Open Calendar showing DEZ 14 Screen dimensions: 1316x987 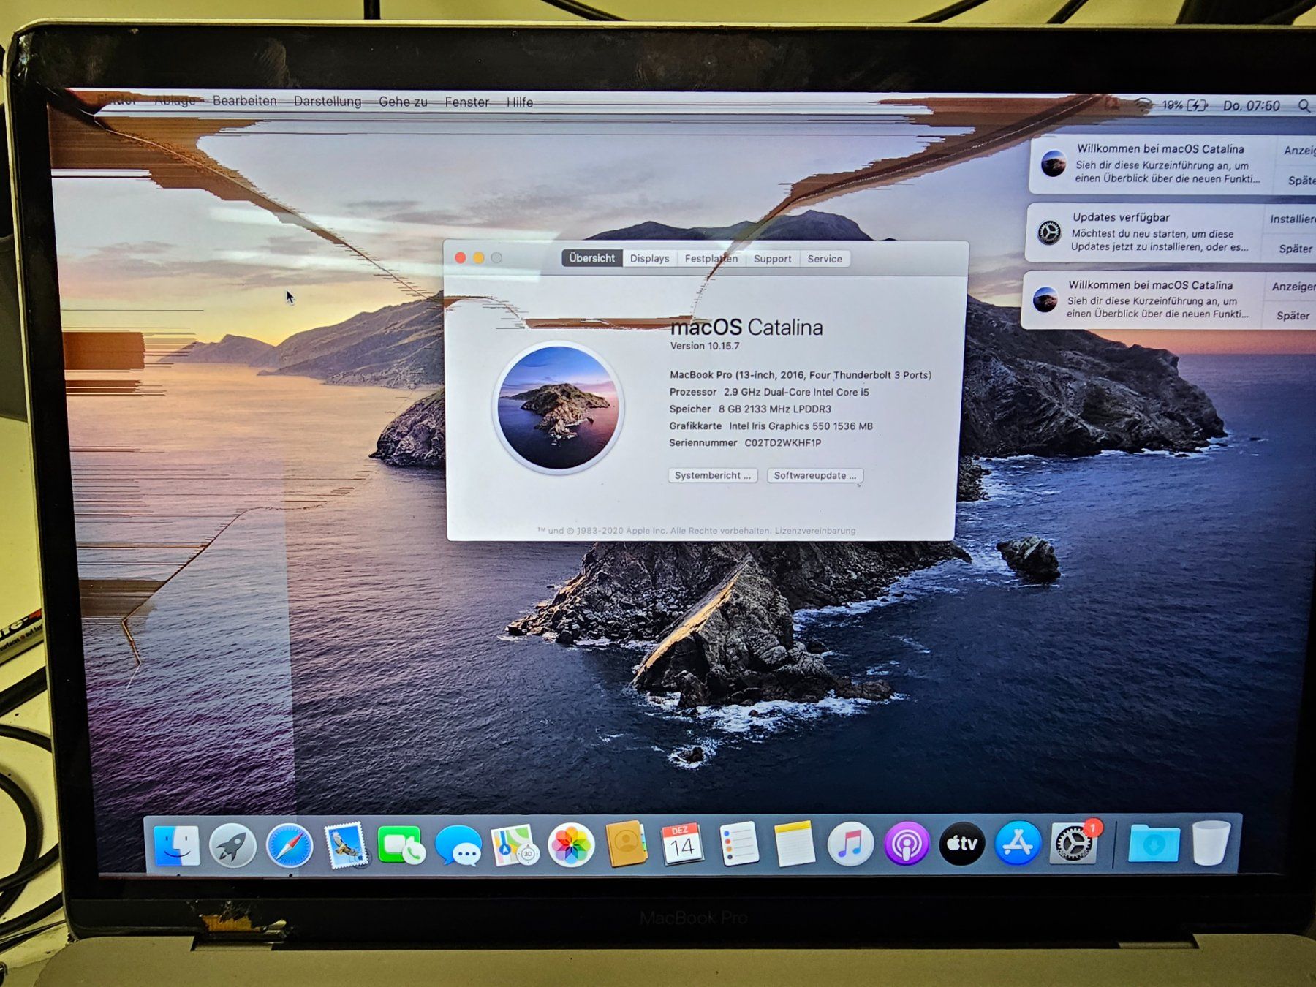click(x=681, y=844)
